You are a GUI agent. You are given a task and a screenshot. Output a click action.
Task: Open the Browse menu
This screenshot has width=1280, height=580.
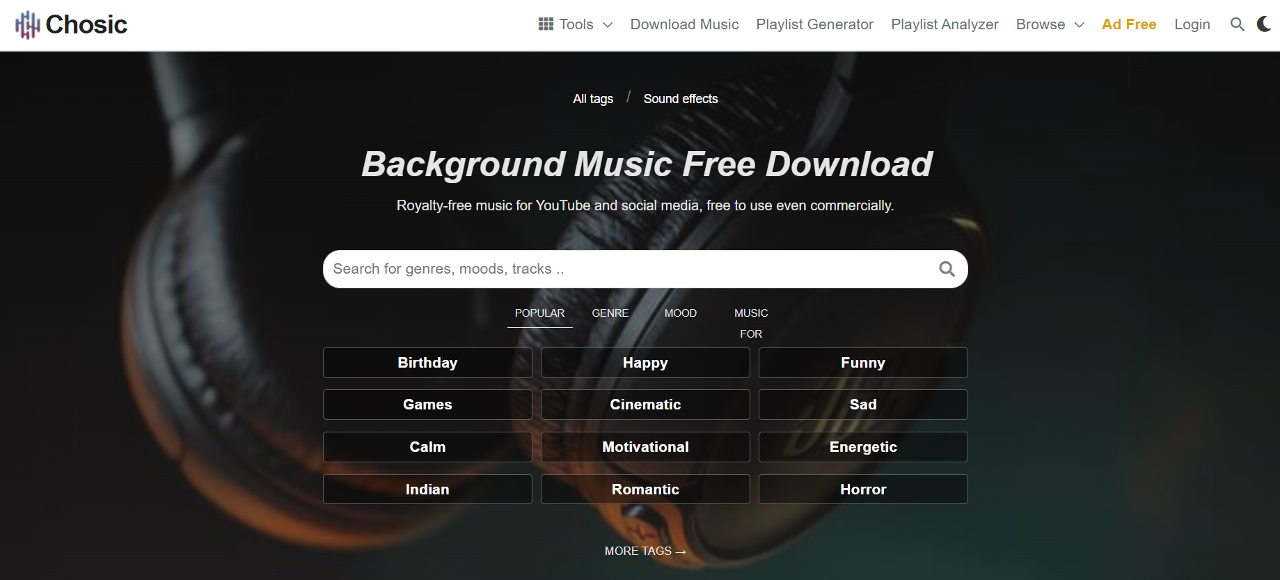pyautogui.click(x=1041, y=24)
